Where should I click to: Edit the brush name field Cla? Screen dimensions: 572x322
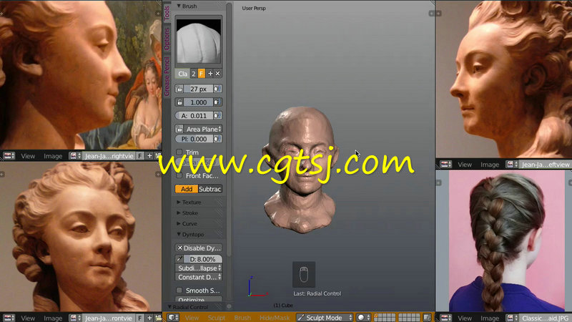pyautogui.click(x=183, y=74)
